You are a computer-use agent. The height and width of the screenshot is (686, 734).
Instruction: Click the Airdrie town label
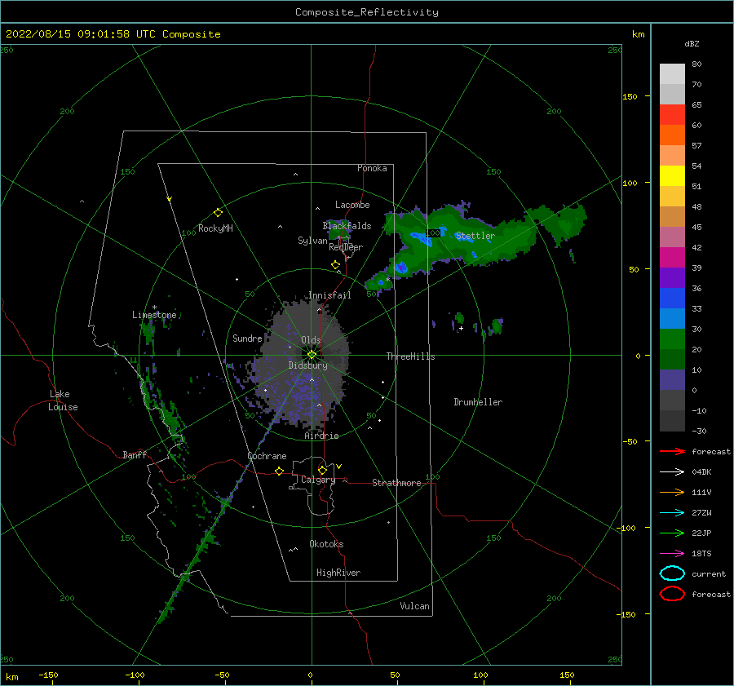click(x=321, y=436)
